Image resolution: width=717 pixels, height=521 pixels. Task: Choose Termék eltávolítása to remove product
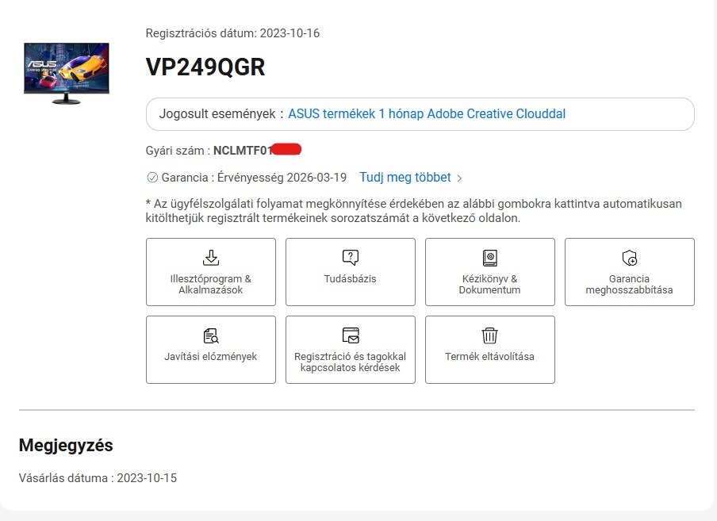(489, 350)
